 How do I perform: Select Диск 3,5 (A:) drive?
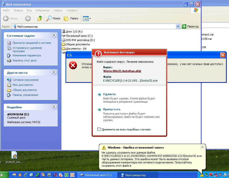click(72, 31)
